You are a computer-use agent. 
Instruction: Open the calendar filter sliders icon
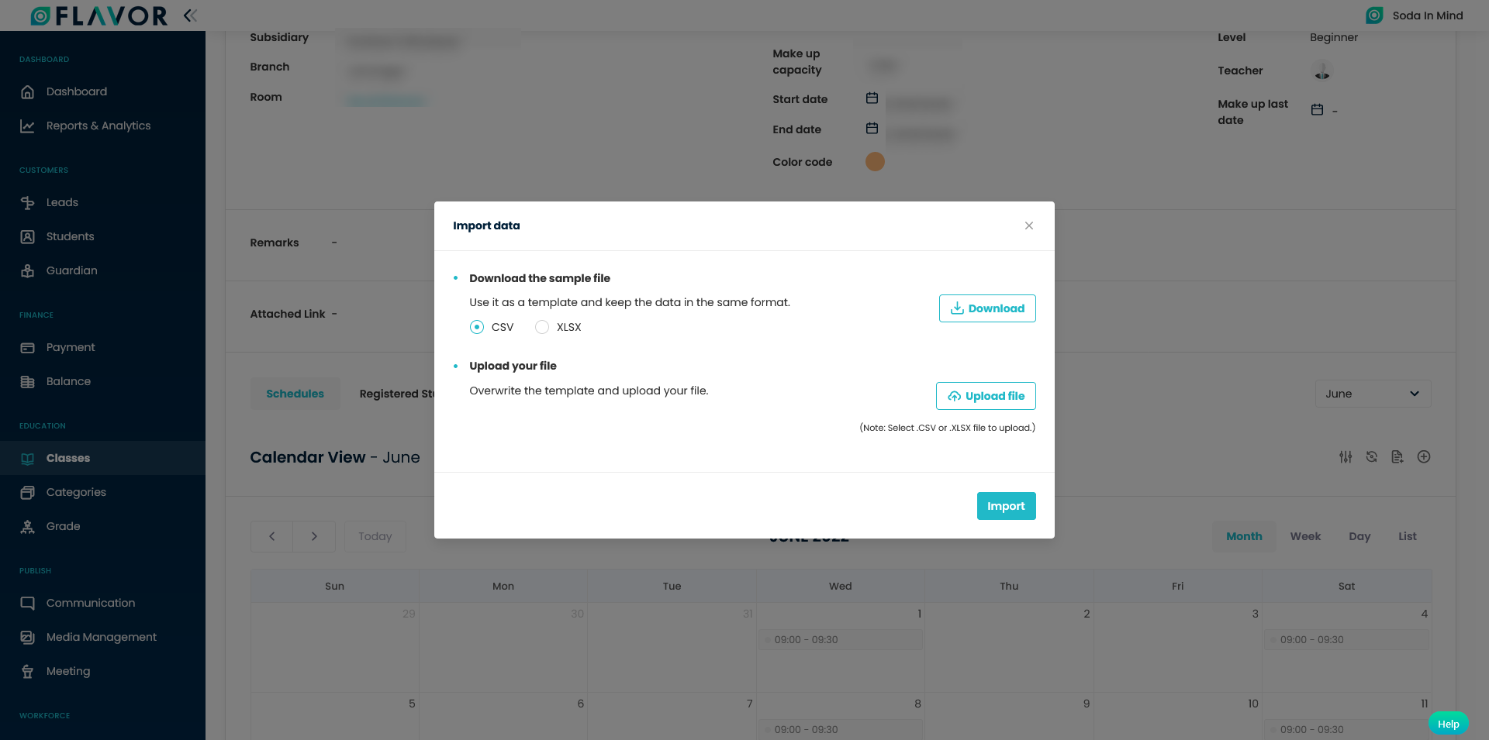pos(1346,457)
